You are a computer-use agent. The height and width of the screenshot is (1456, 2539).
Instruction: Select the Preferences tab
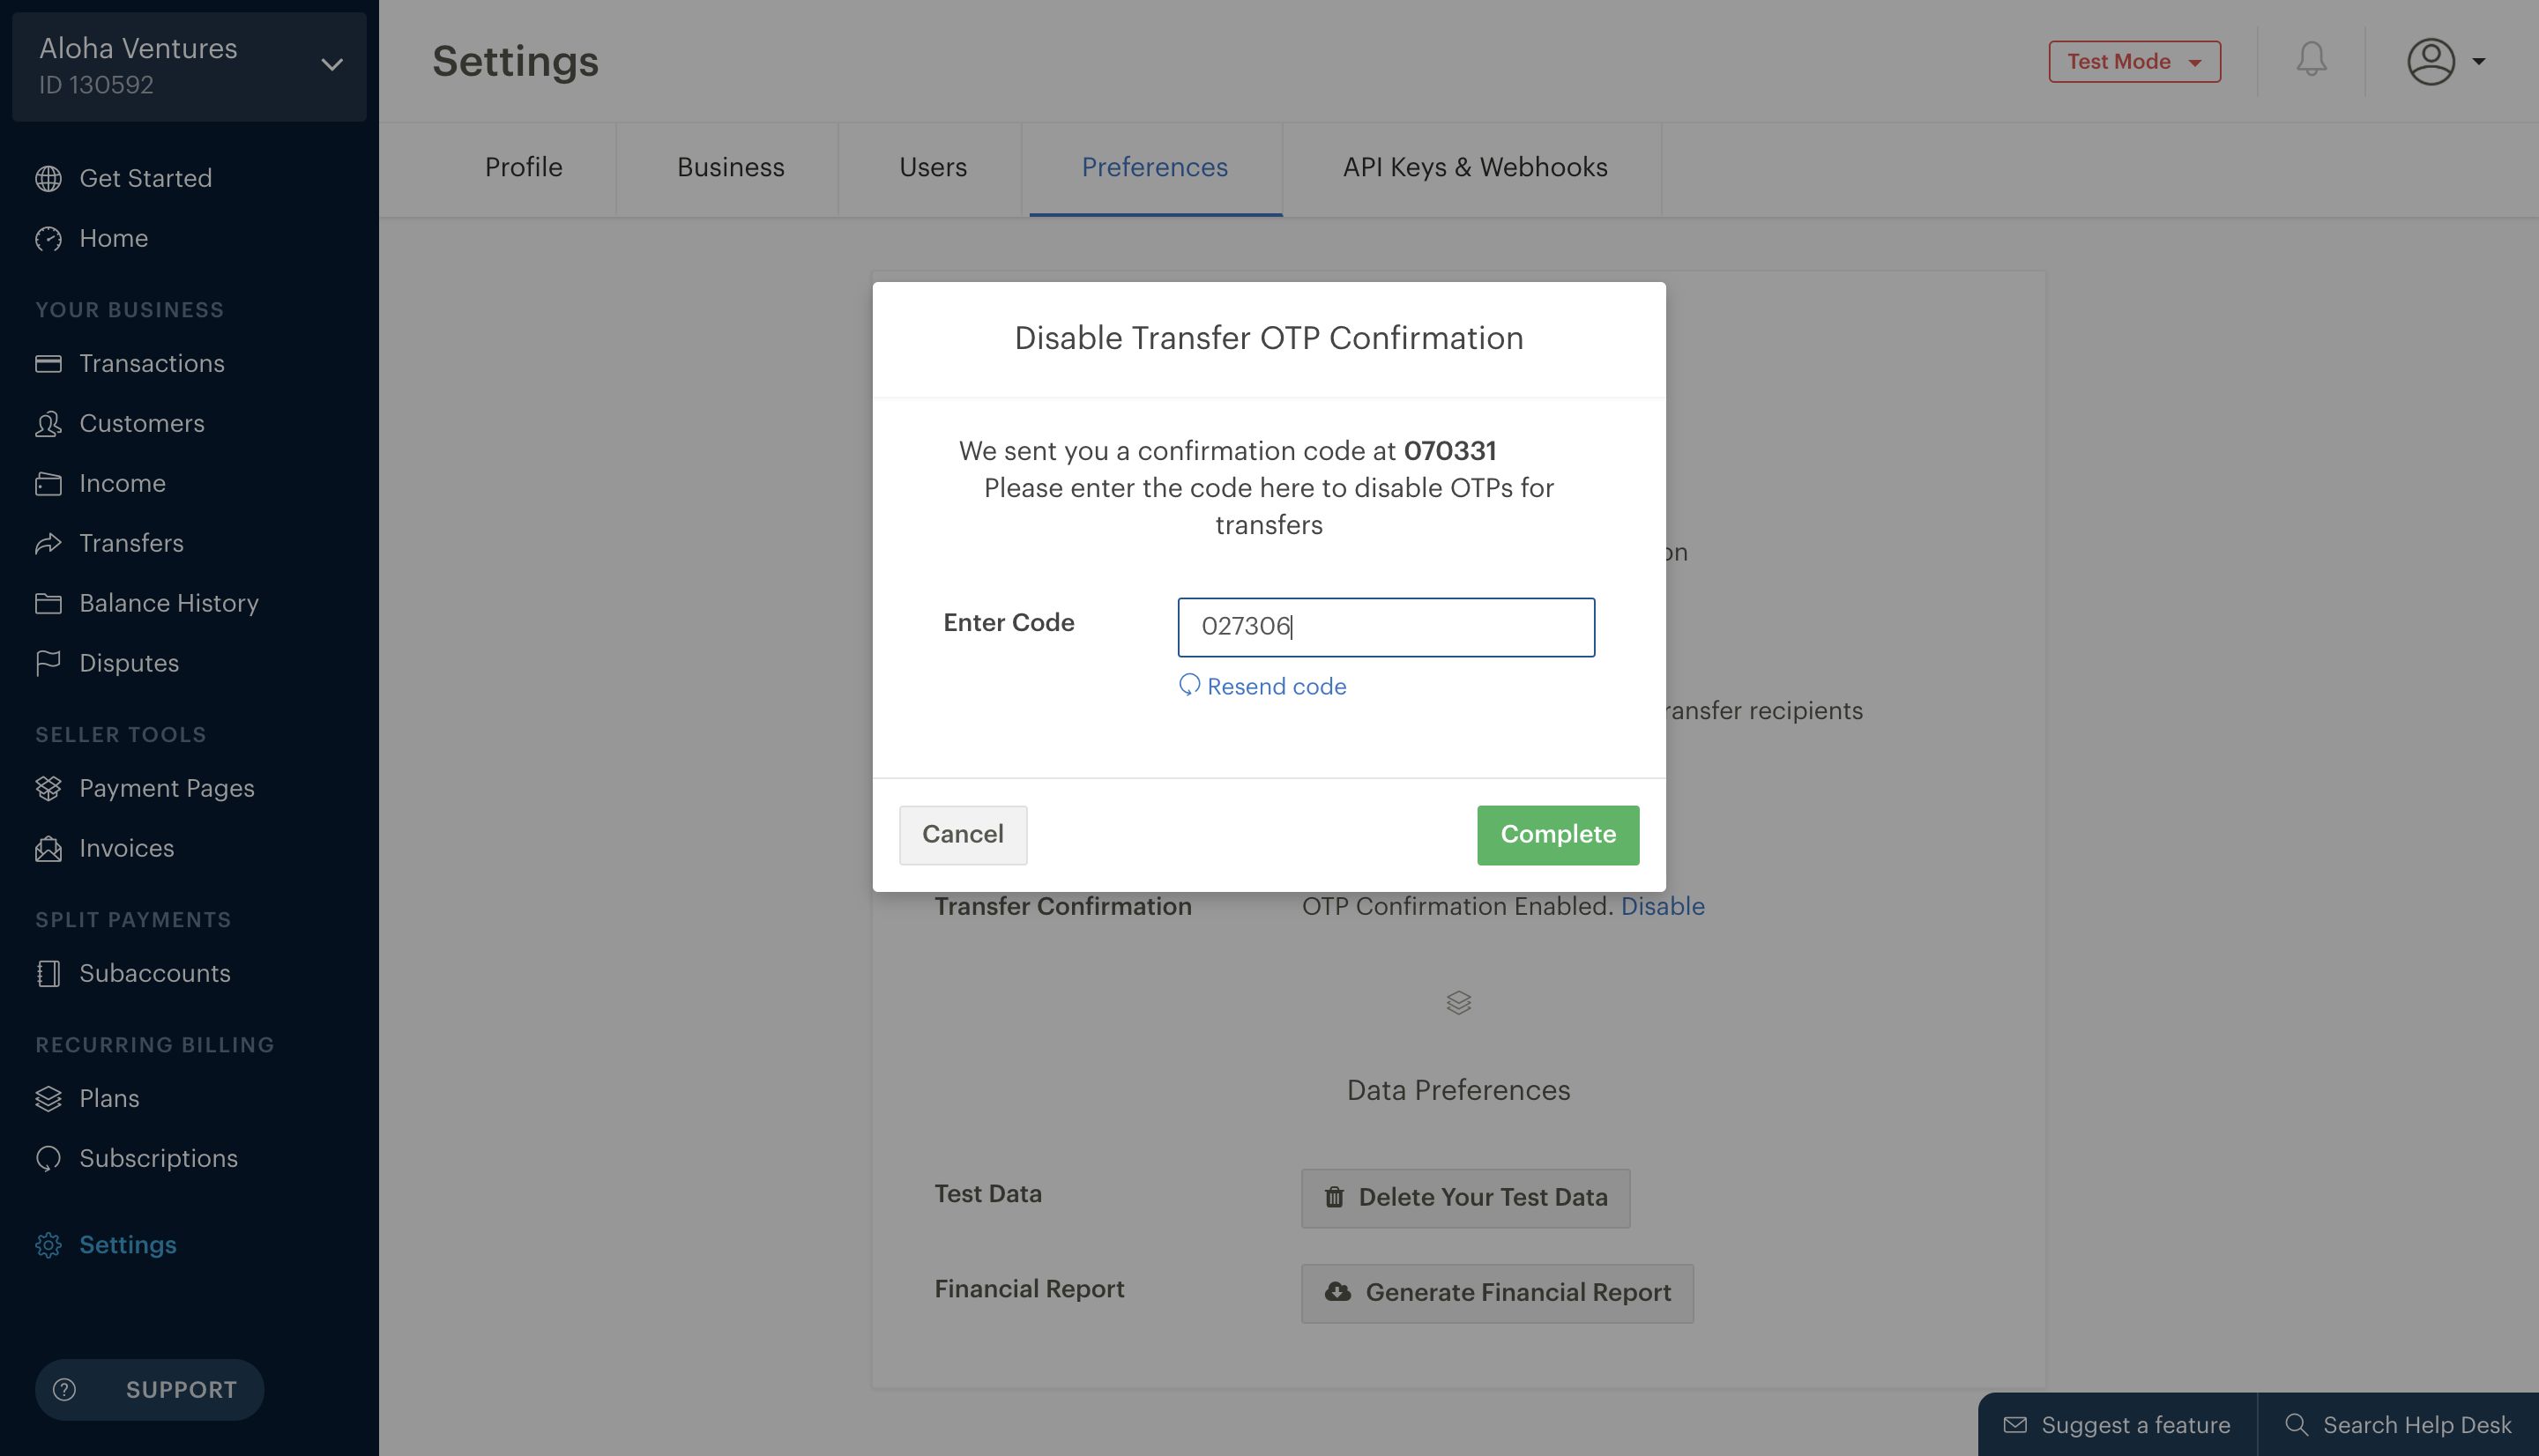coord(1154,167)
